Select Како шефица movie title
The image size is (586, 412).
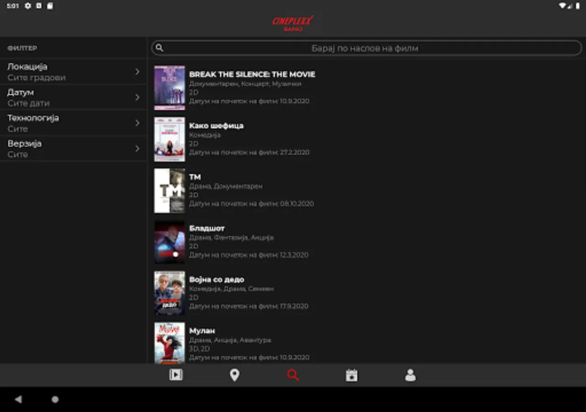[x=217, y=125]
